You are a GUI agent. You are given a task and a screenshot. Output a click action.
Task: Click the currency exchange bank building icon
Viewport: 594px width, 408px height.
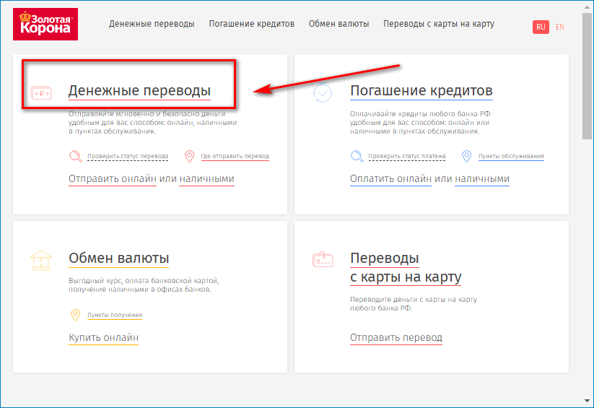point(41,260)
